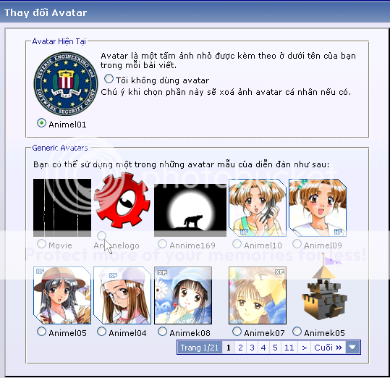The width and height of the screenshot is (390, 378).
Task: Click the wolf and moon avatar thumbnail
Action: coord(190,210)
